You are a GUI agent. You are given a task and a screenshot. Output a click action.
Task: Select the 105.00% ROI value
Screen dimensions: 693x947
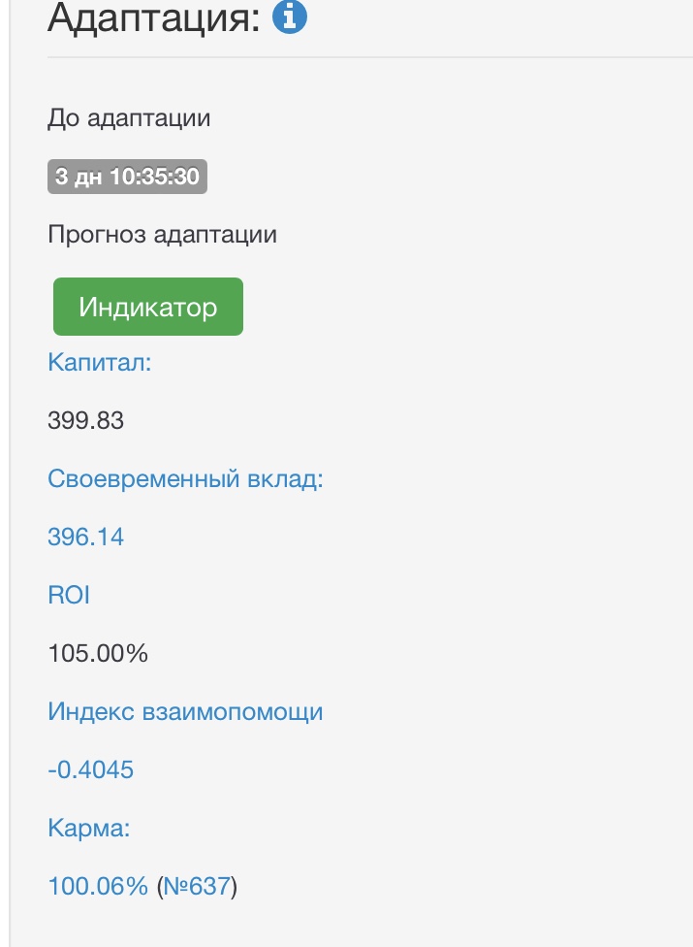tap(97, 653)
